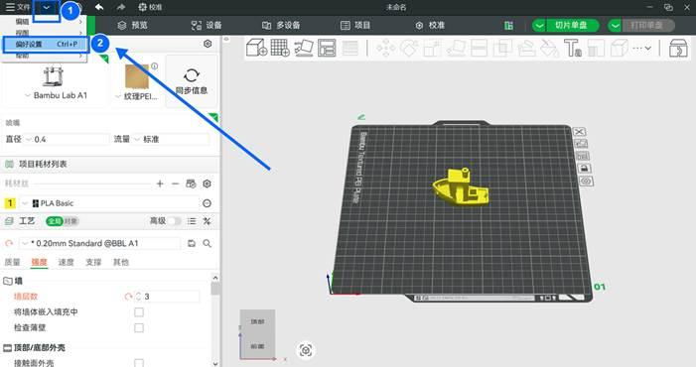Screen dimensions: 696x367
Task: Open the 其他 others settings tab
Action: [120, 262]
